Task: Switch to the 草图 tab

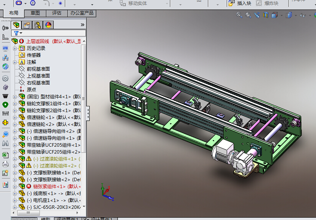Action: point(35,13)
